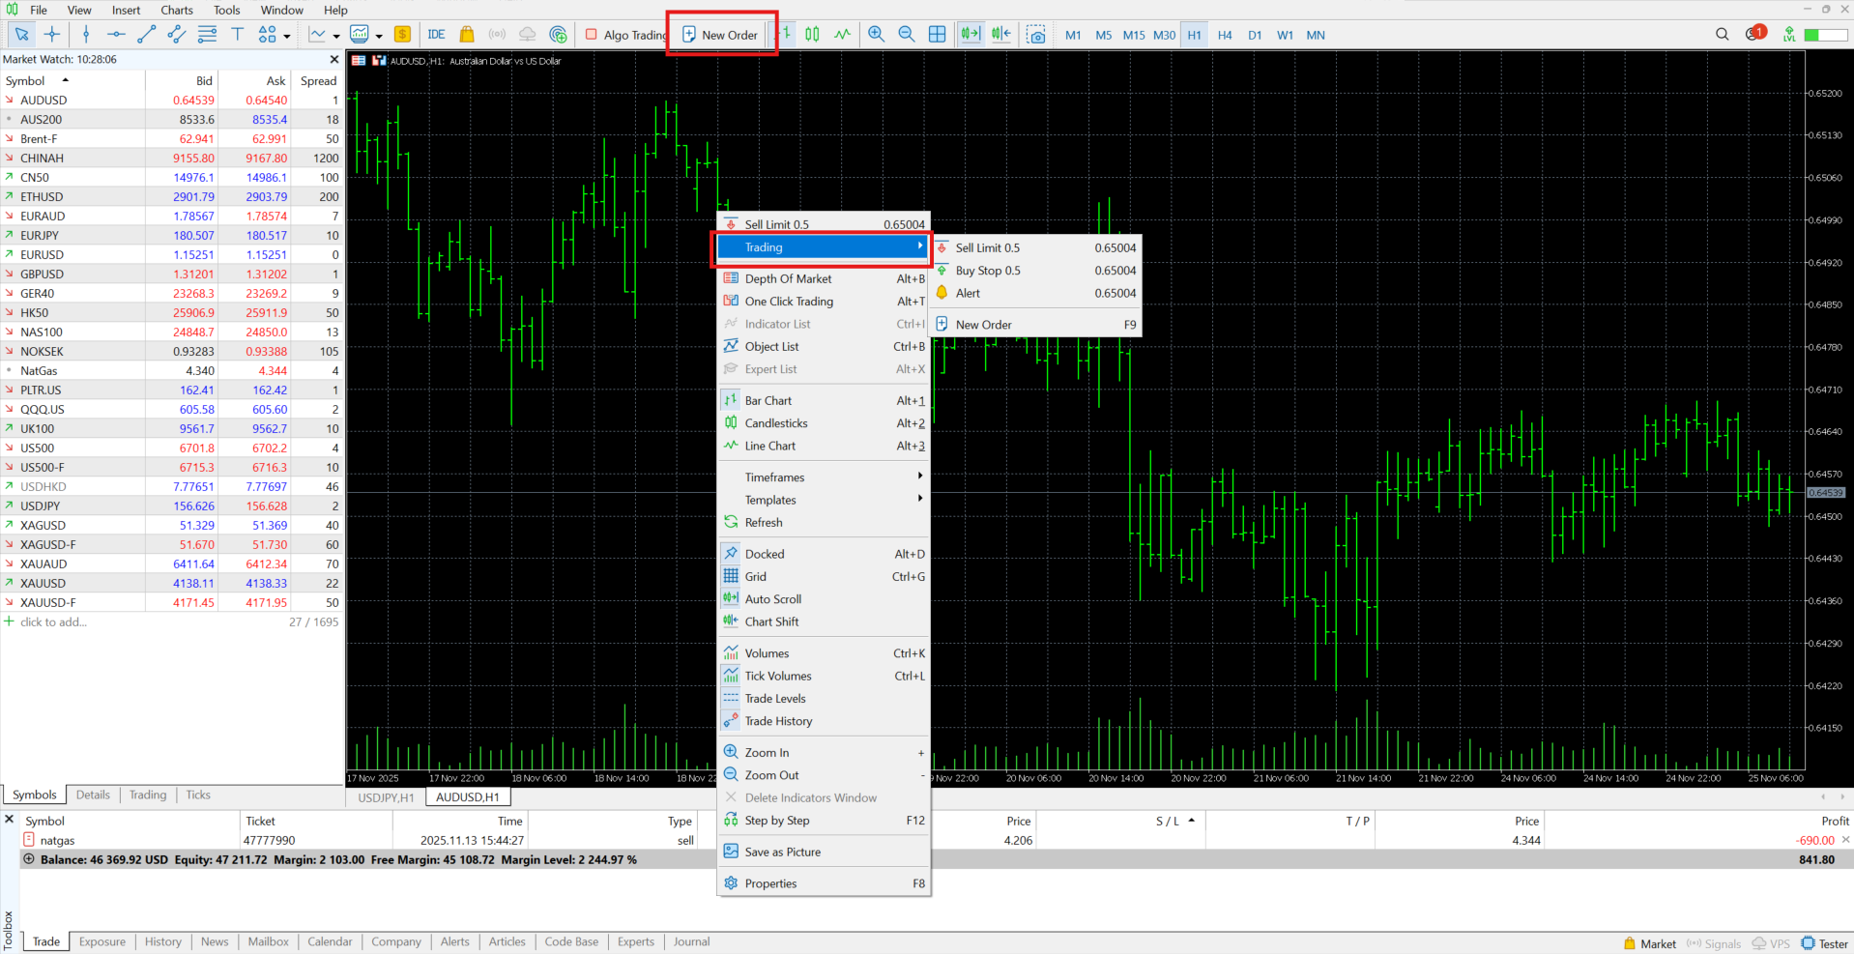
Task: Open the Charts menu
Action: click(x=177, y=10)
